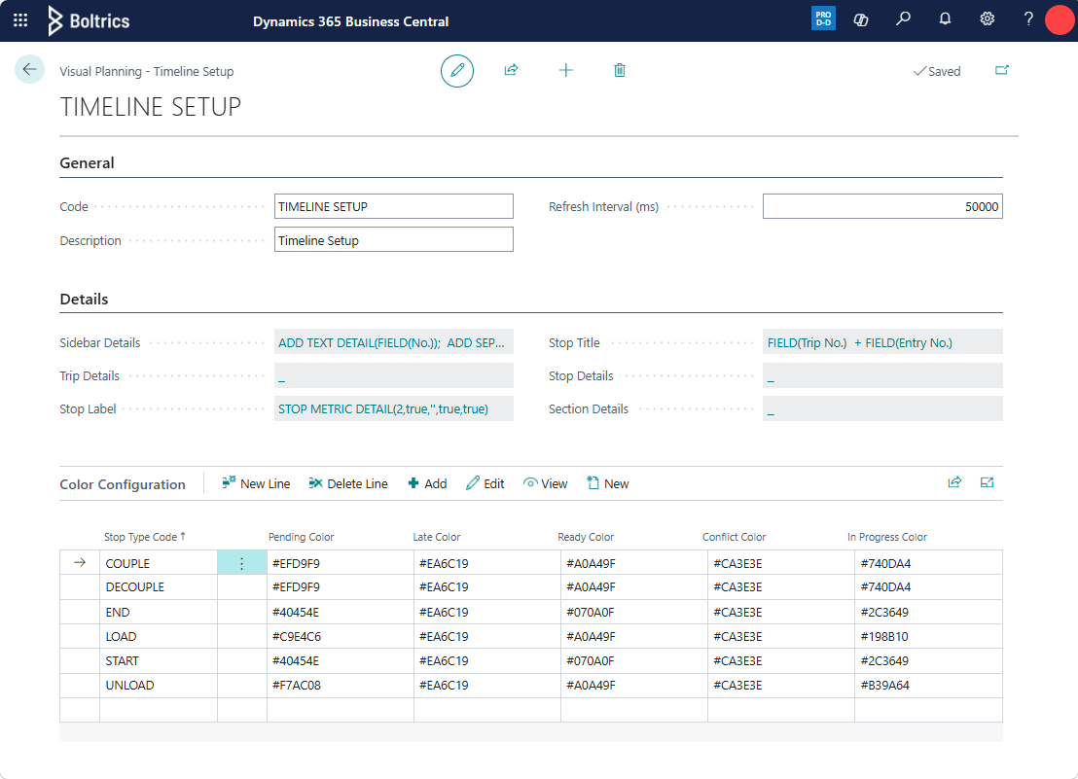The width and height of the screenshot is (1078, 779).
Task: Open the app launcher waffle menu
Action: (20, 20)
